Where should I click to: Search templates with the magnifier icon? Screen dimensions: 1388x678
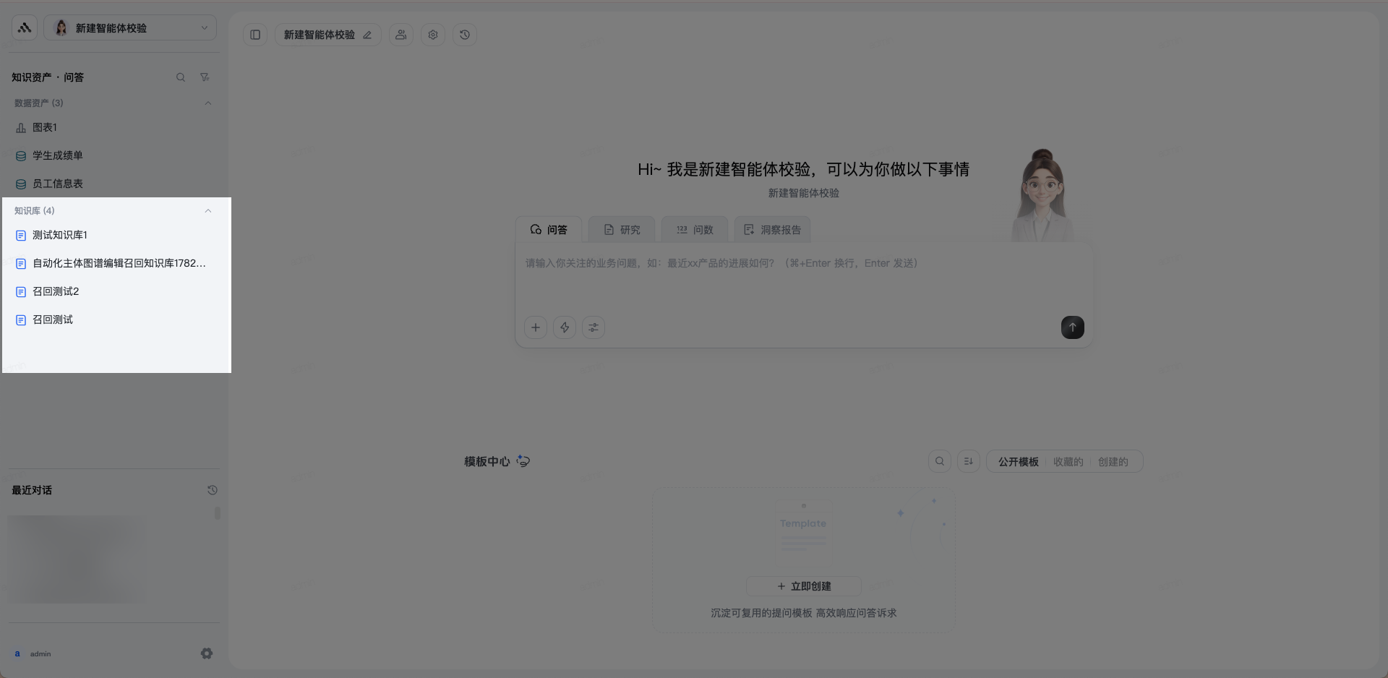click(x=940, y=461)
